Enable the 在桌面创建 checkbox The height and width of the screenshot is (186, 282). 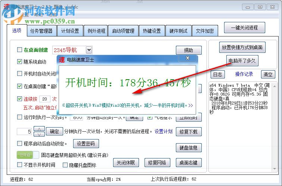(x=19, y=49)
